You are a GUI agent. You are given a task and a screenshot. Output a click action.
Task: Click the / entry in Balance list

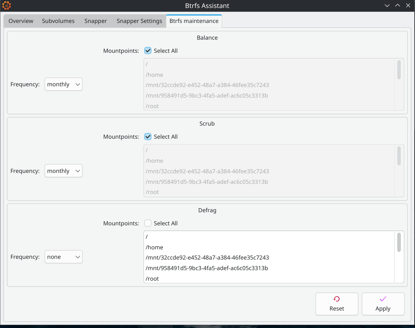point(269,64)
